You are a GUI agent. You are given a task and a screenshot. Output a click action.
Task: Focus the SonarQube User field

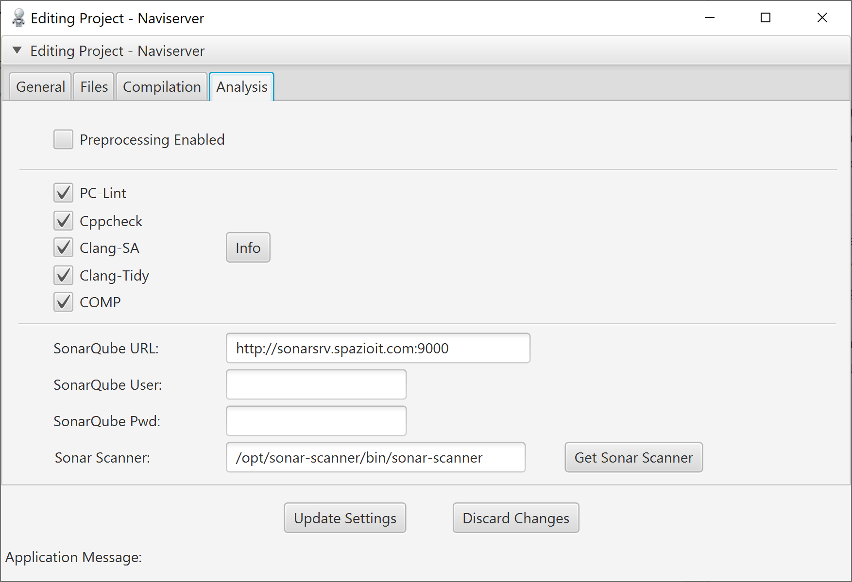tap(316, 384)
